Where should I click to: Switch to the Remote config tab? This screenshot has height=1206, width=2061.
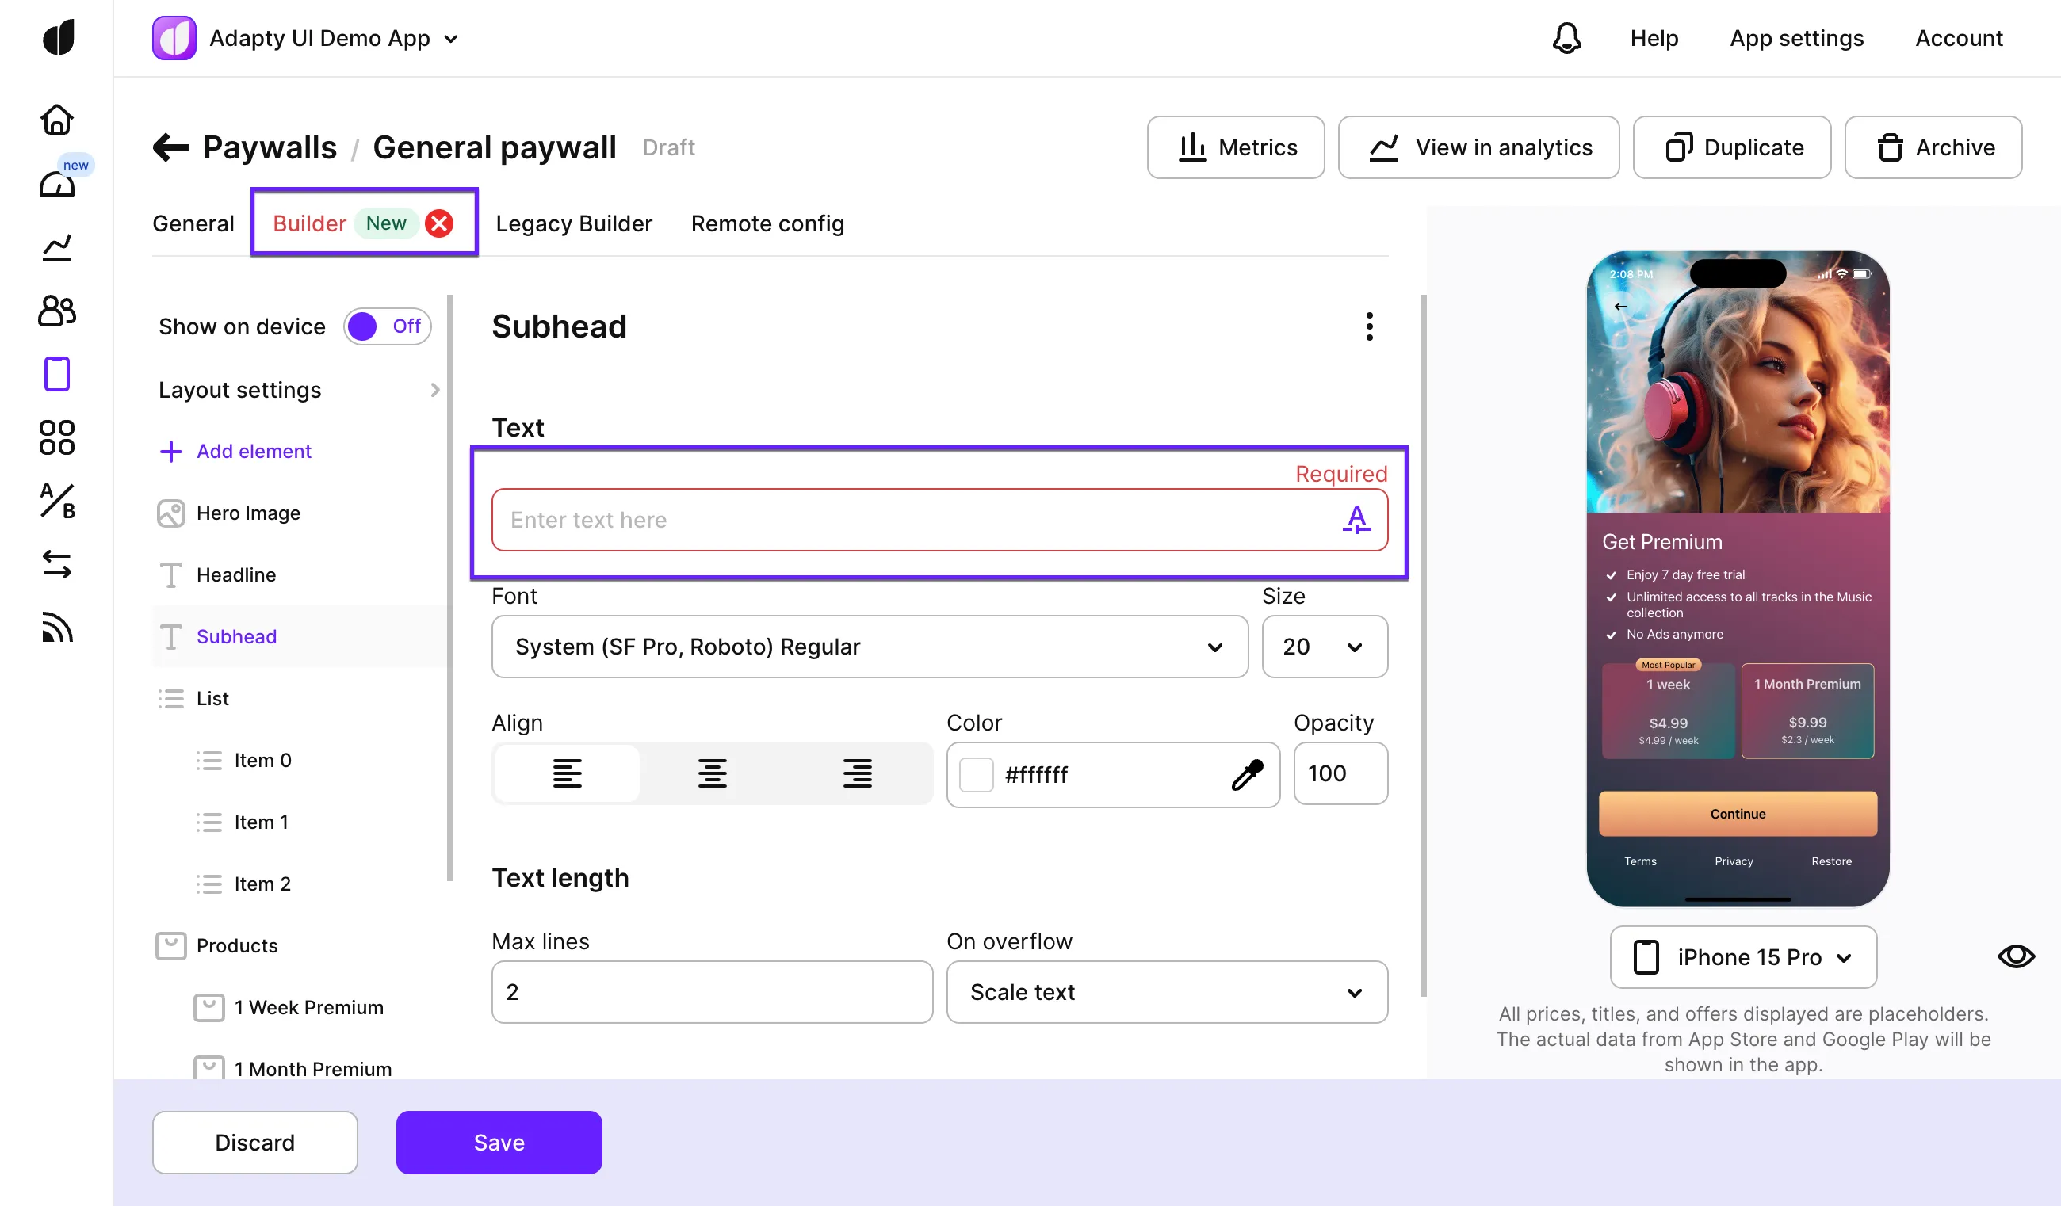[x=767, y=223]
